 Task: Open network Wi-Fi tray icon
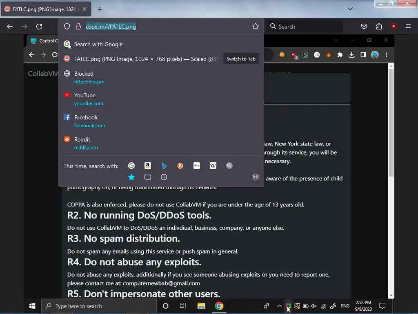point(323,306)
